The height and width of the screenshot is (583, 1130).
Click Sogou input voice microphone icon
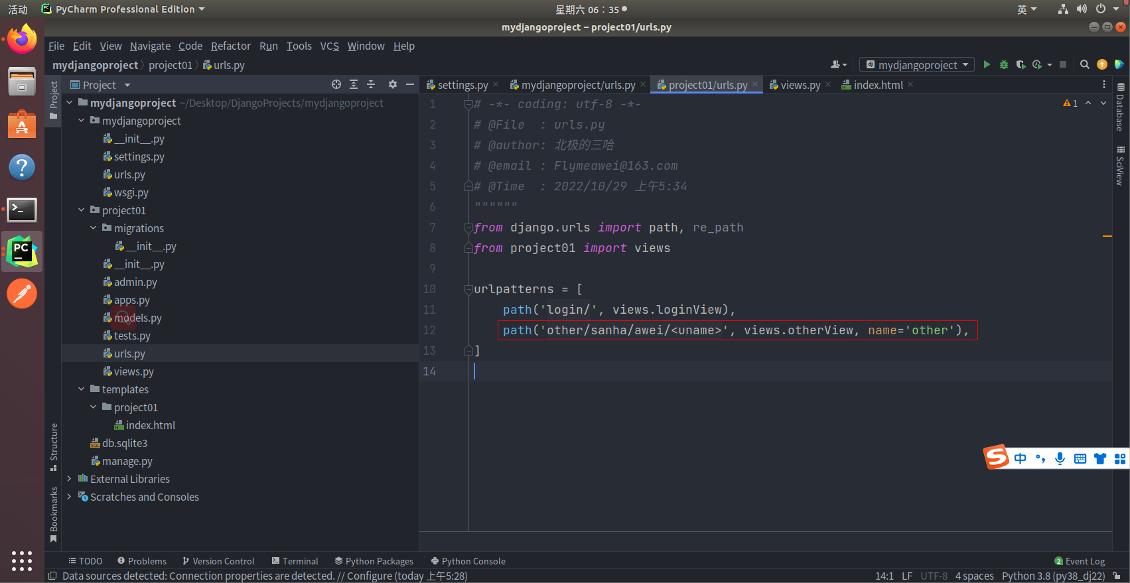[1060, 458]
